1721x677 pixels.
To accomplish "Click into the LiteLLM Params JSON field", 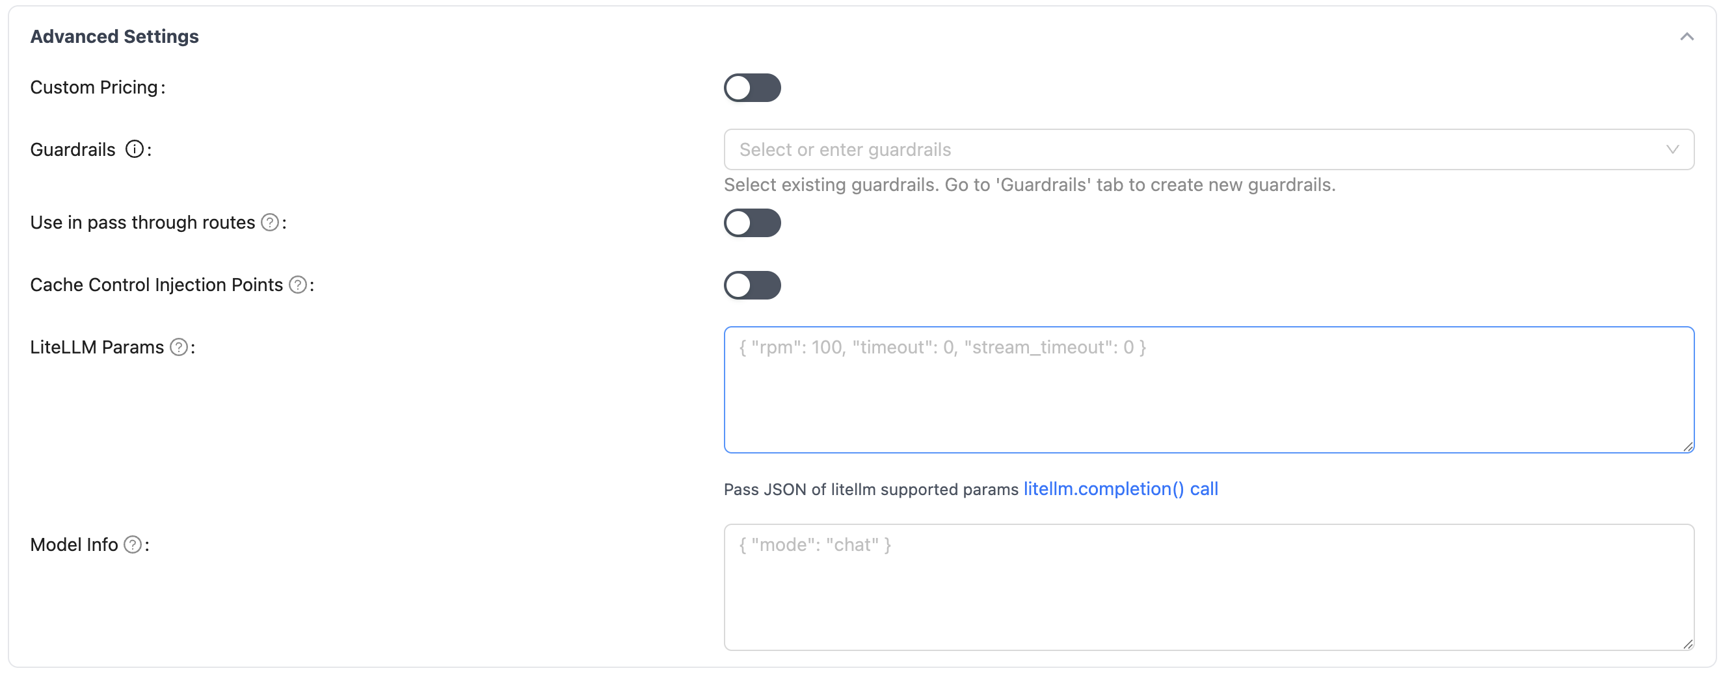I will pos(1203,390).
